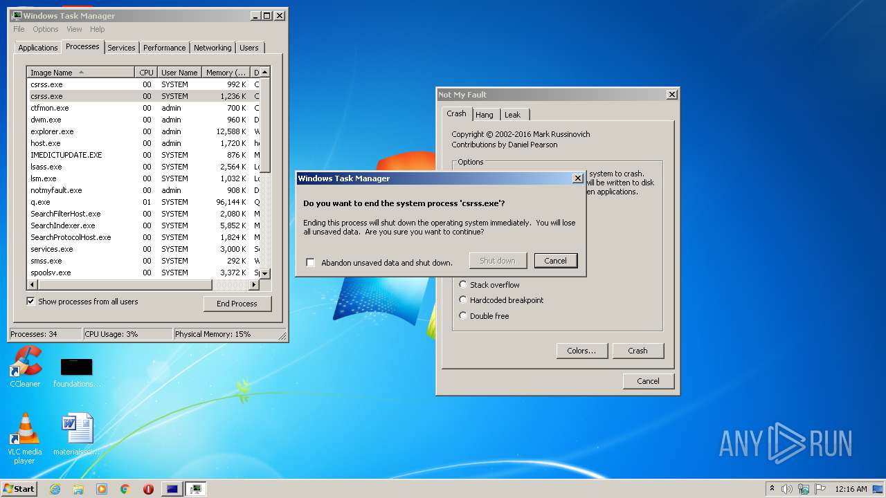This screenshot has height=498, width=886.
Task: Select the Crash tab in Not My Fault
Action: click(456, 113)
